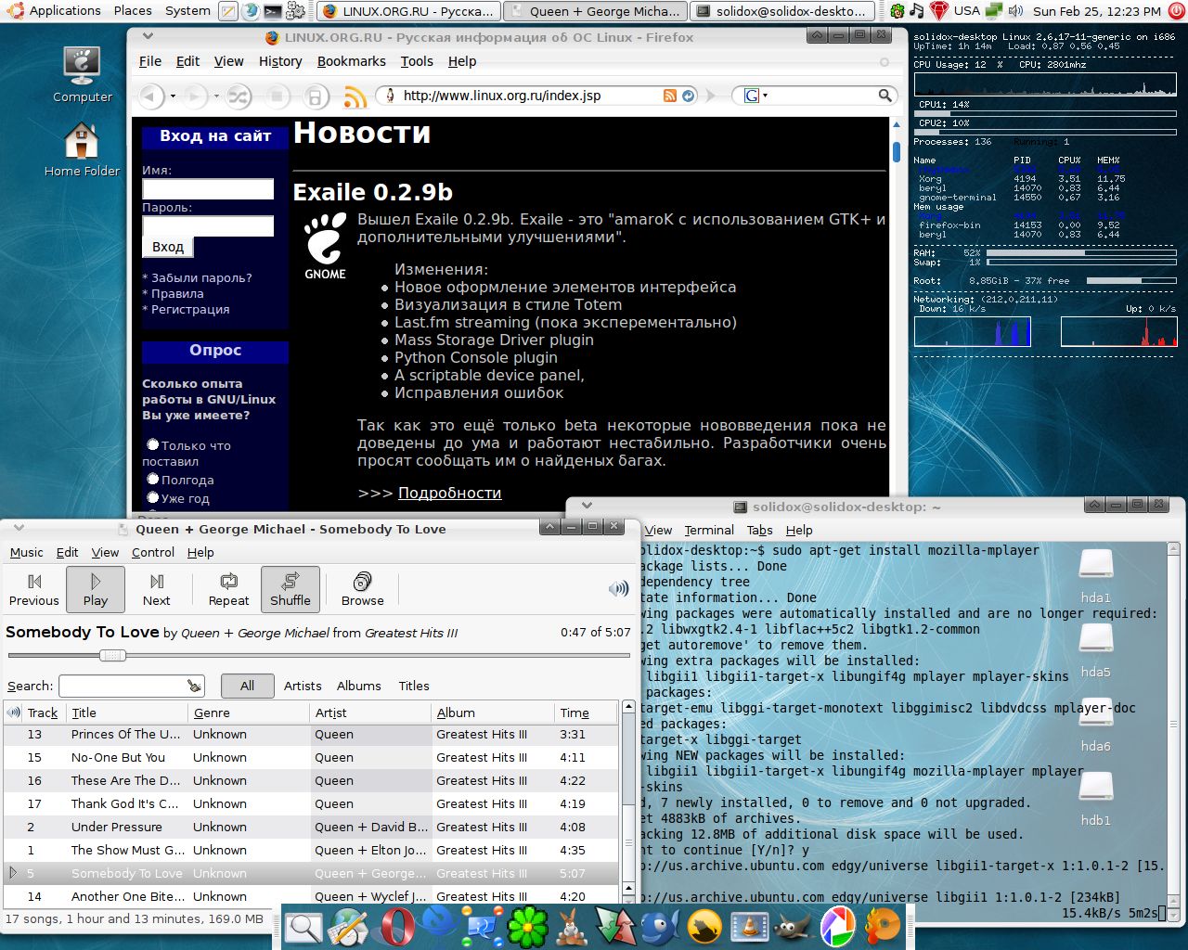Select the 'Уже год' poll radio button

click(x=153, y=497)
